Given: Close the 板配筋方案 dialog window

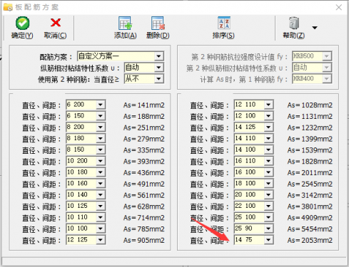Looking at the screenshot, I should pos(339,7).
